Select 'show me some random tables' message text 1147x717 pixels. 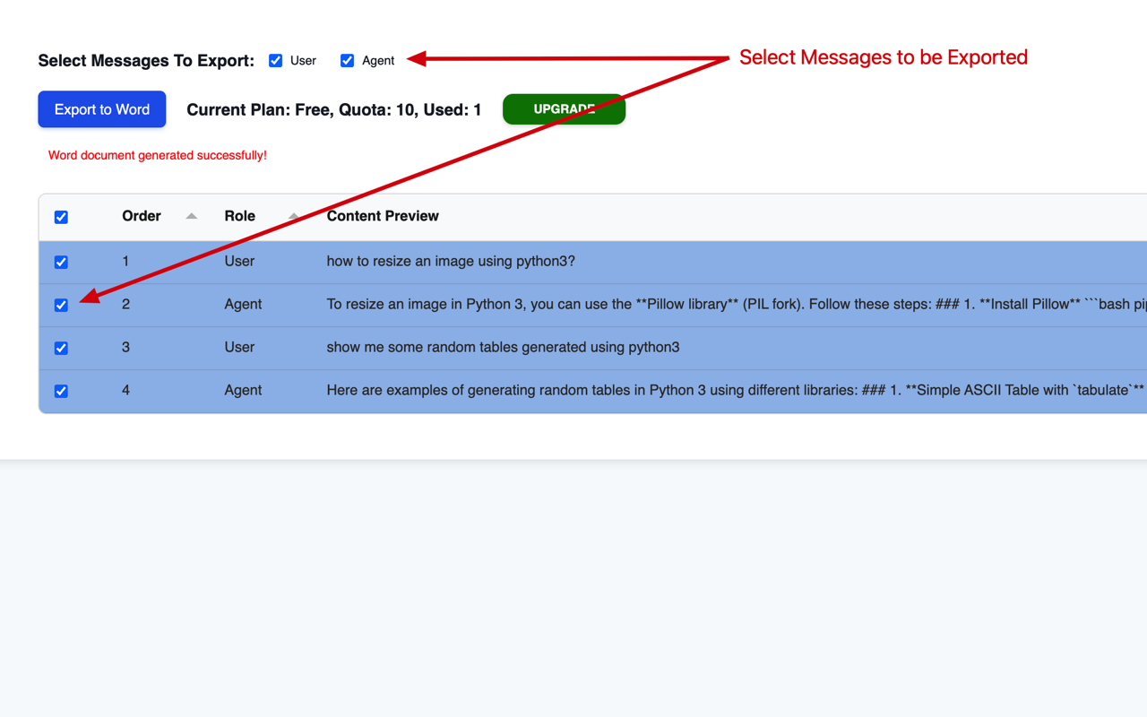point(503,347)
